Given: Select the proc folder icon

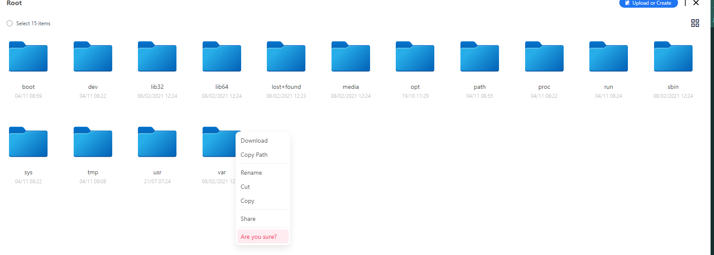Looking at the screenshot, I should (x=544, y=56).
